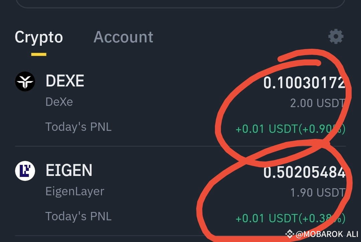Click the DEXE balance 0.10030172
Screen dimensions: 361x242
pos(304,83)
